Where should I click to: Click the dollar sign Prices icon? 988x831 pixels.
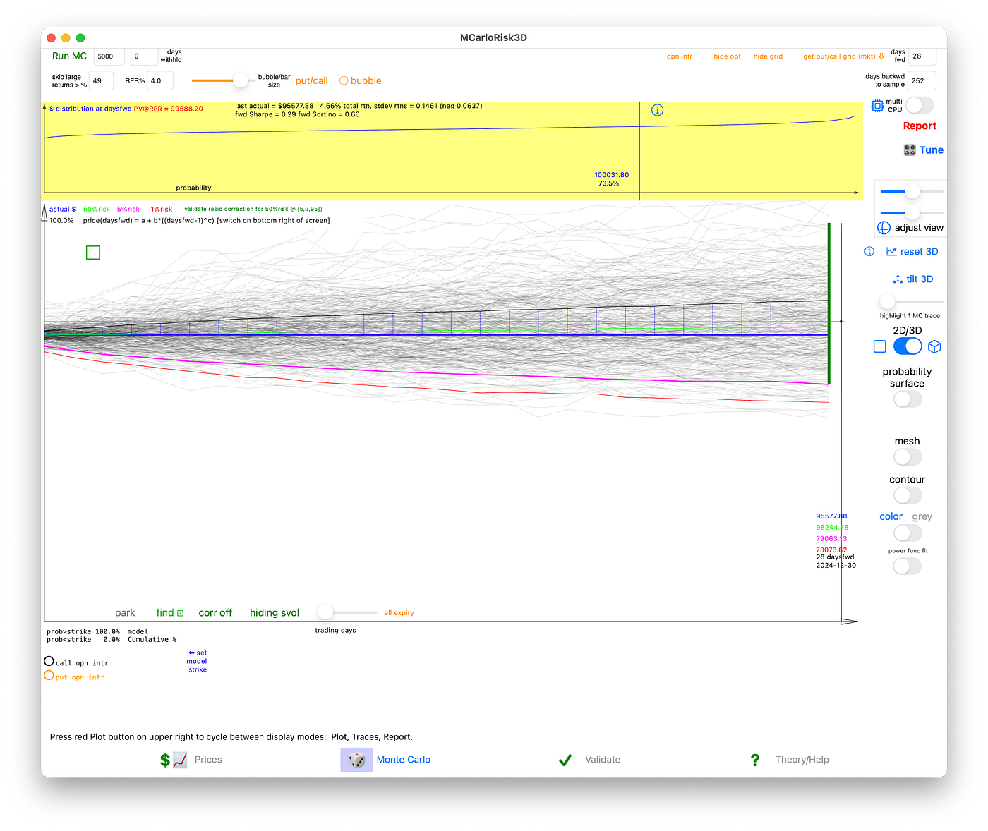point(165,760)
